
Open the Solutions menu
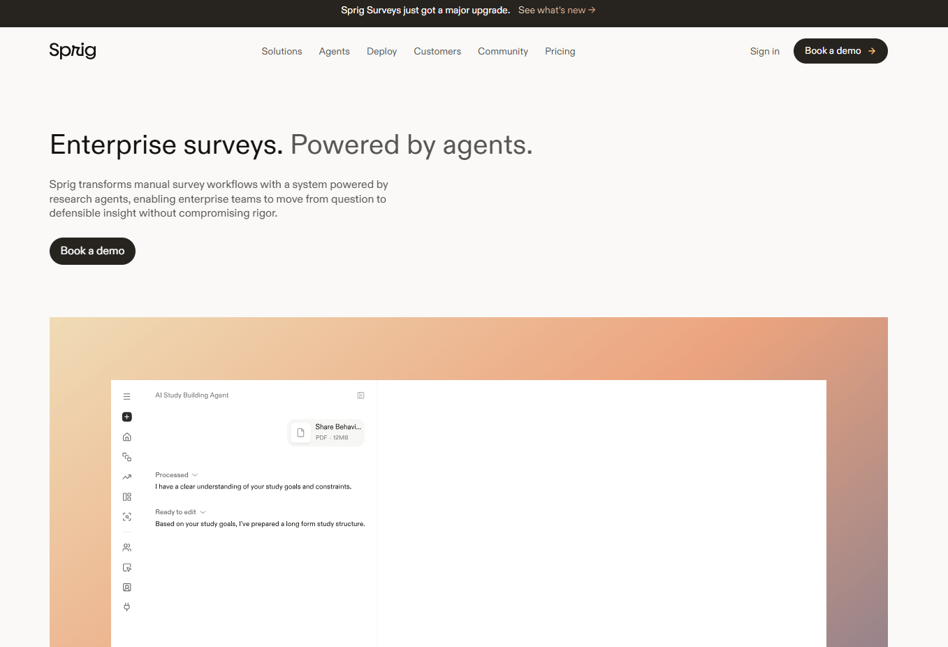click(282, 51)
